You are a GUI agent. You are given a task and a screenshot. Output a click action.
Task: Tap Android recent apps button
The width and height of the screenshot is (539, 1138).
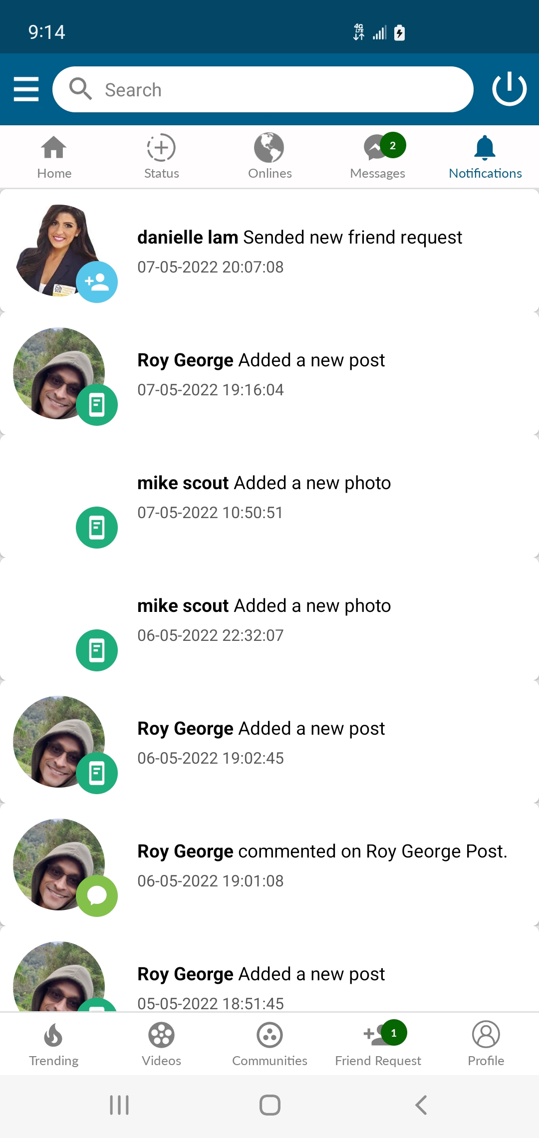(x=119, y=1105)
